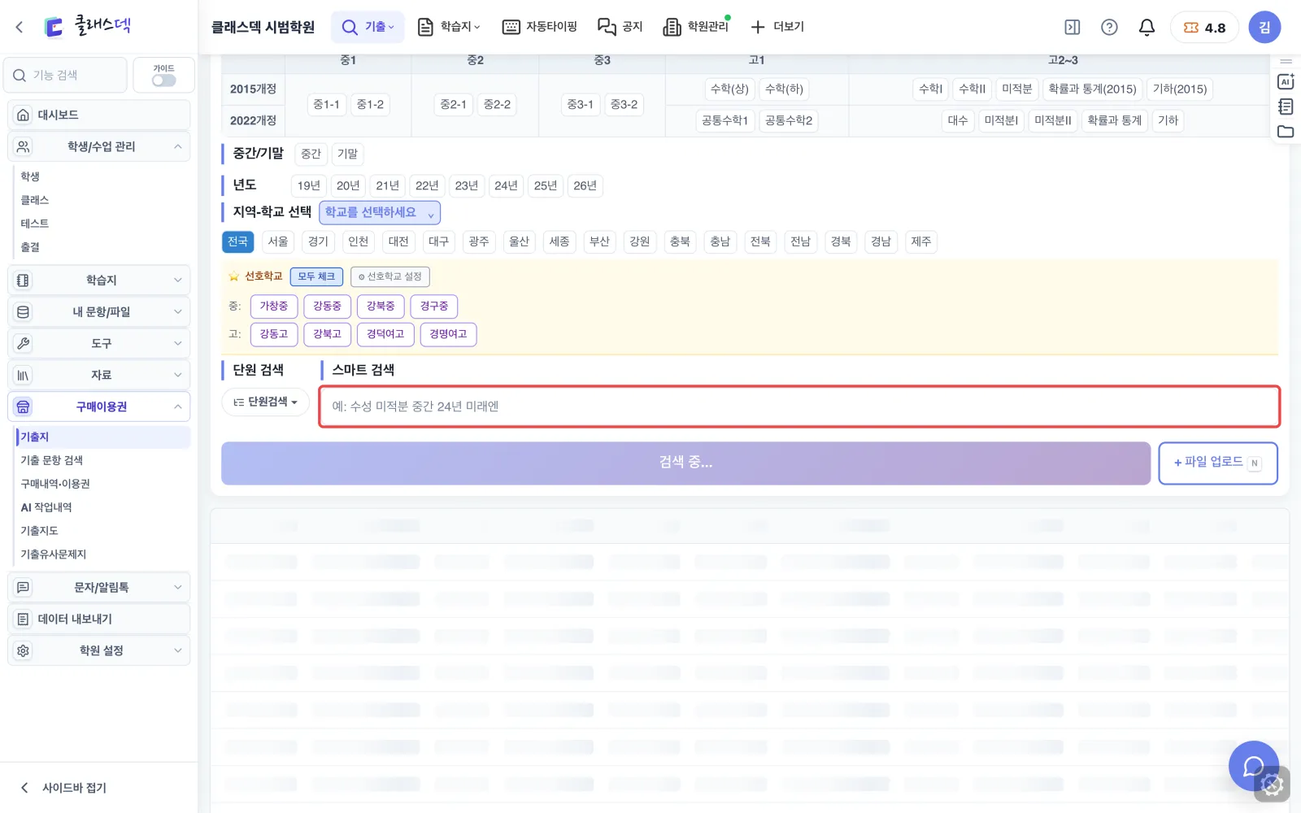Expand the 학원 설정 sidebar section
The height and width of the screenshot is (813, 1301).
click(x=99, y=650)
